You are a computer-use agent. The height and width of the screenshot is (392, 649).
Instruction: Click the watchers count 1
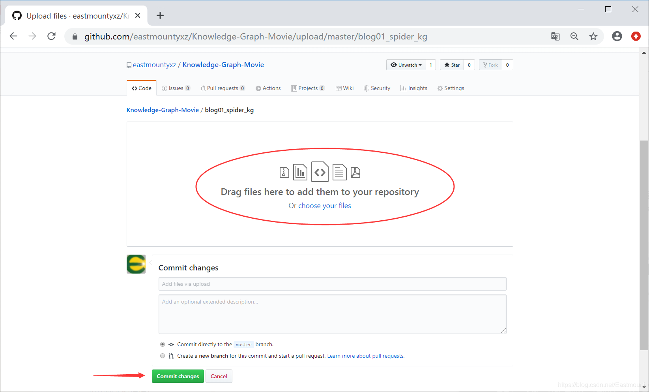tap(431, 65)
